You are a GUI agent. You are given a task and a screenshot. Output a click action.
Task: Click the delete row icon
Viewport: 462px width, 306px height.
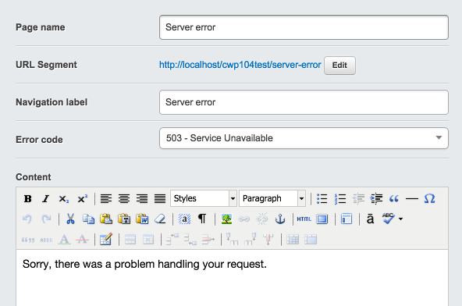208,239
